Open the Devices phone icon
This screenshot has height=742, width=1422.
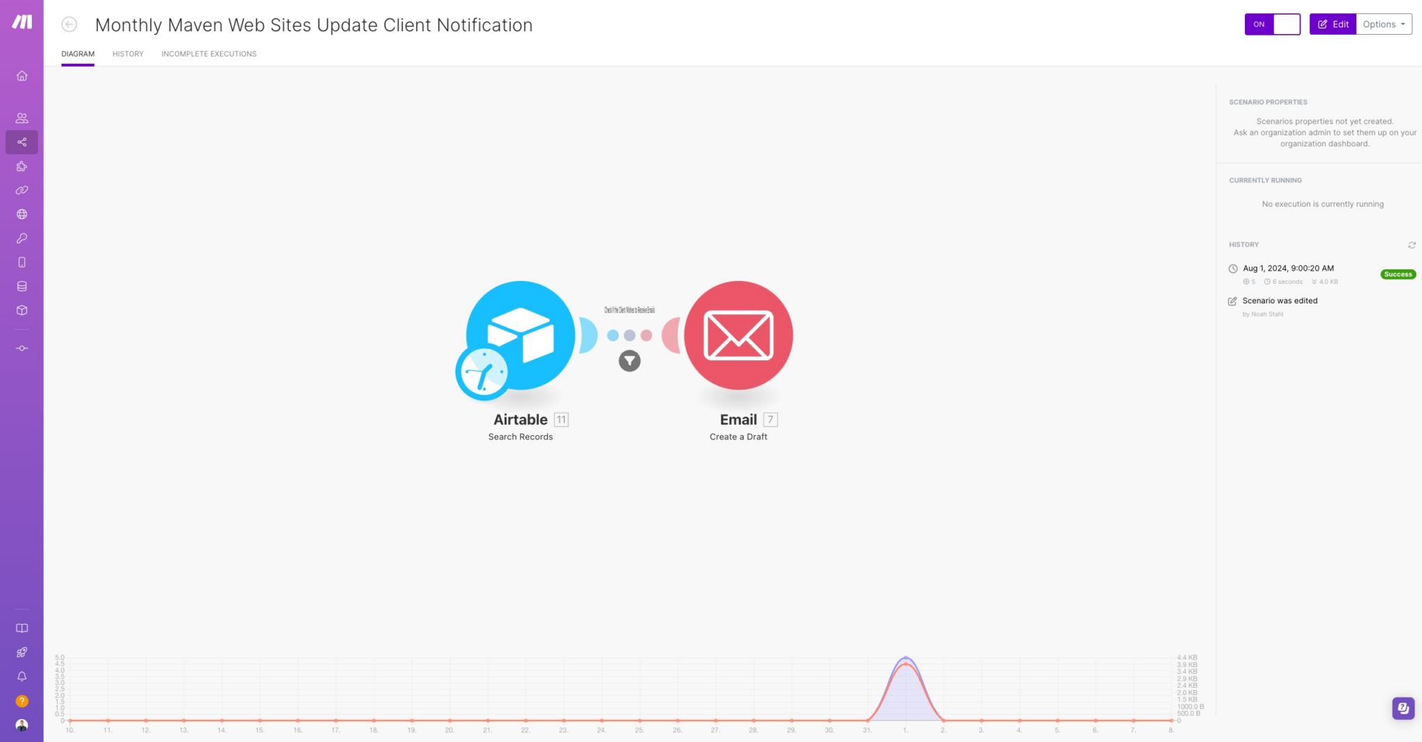[22, 262]
